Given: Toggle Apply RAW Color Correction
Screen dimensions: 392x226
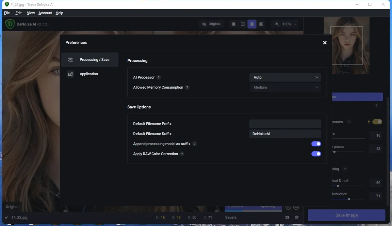Looking at the screenshot, I should tap(316, 154).
